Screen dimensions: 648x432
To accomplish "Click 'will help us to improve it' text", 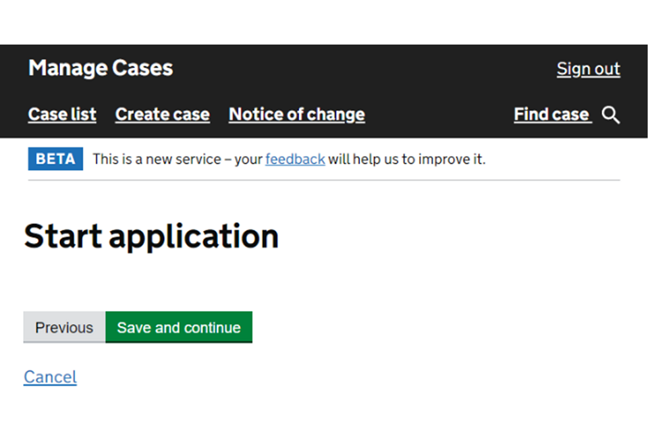I will tap(406, 159).
